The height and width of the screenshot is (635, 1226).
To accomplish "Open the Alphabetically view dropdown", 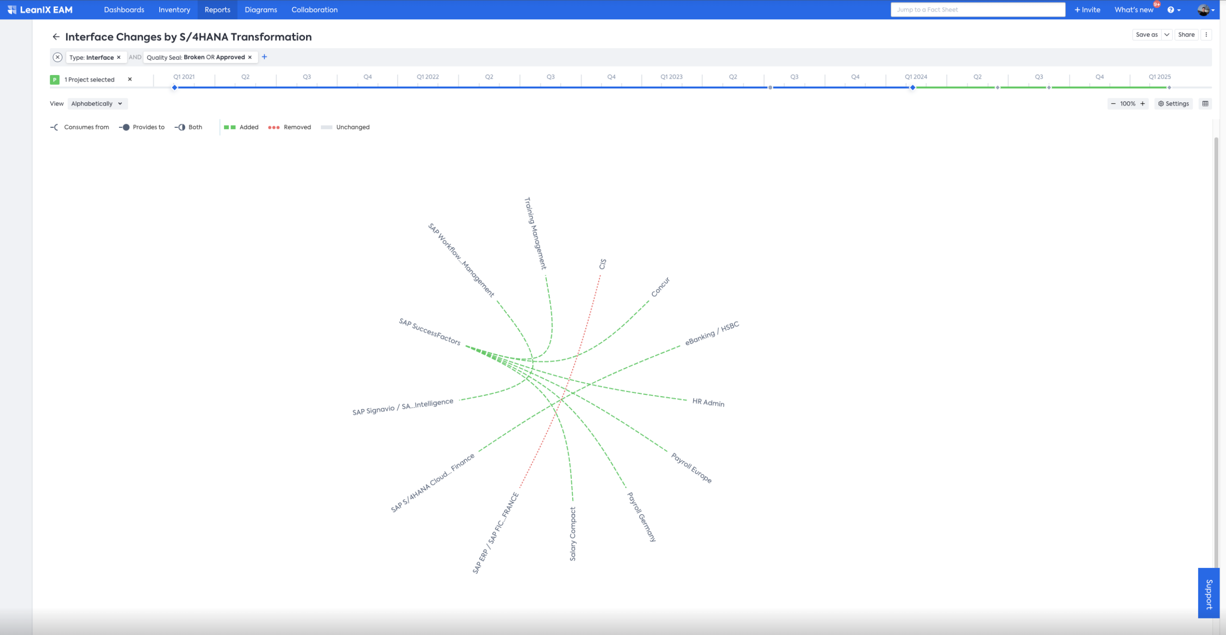I will (x=97, y=104).
